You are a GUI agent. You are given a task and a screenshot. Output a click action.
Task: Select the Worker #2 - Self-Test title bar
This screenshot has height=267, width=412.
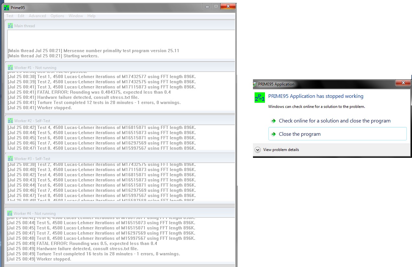[120, 121]
